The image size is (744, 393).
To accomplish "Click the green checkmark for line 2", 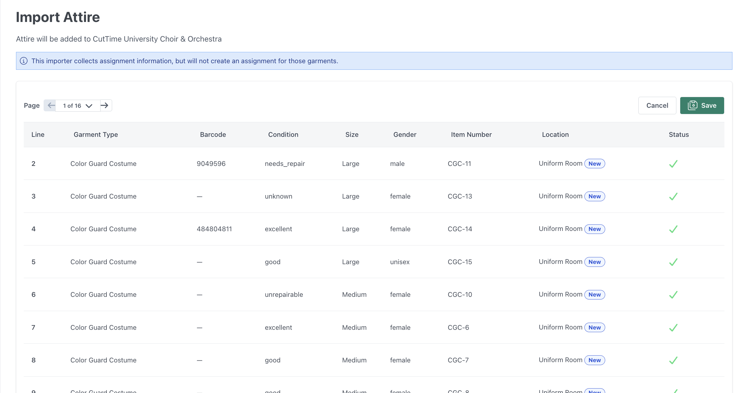I will [673, 164].
